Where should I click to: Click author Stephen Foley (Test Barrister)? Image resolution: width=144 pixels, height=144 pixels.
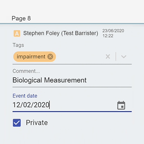60,33
